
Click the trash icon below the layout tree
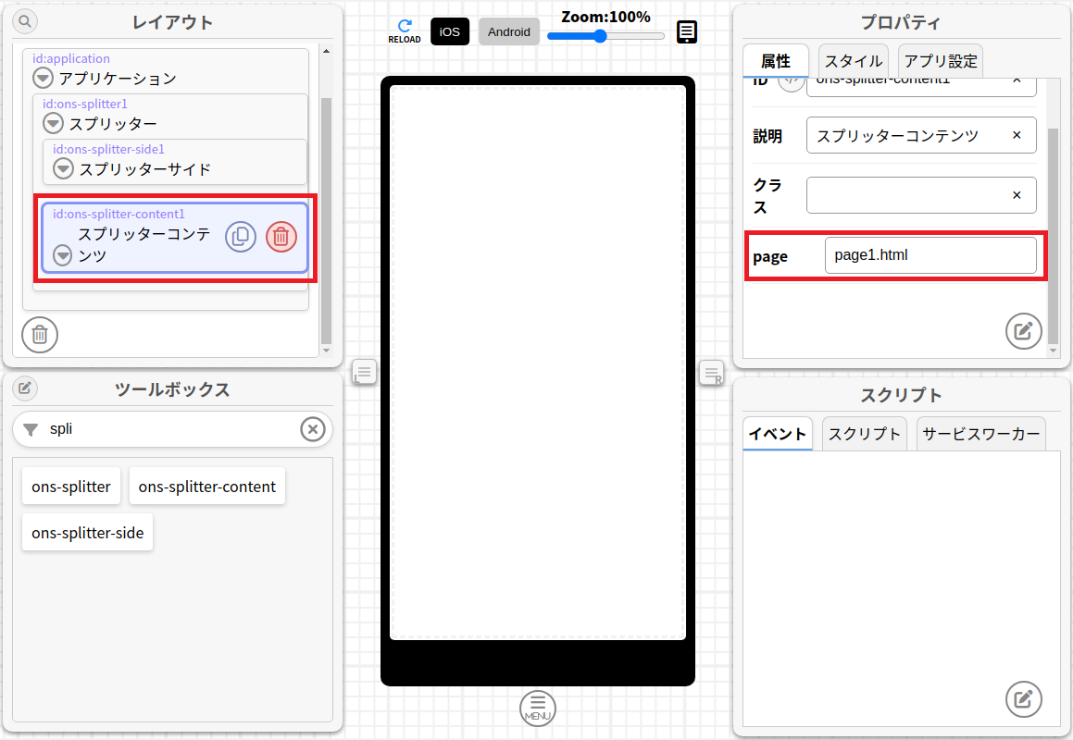point(39,335)
